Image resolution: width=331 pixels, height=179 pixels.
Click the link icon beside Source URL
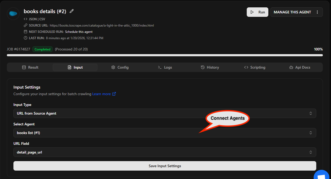(26, 25)
